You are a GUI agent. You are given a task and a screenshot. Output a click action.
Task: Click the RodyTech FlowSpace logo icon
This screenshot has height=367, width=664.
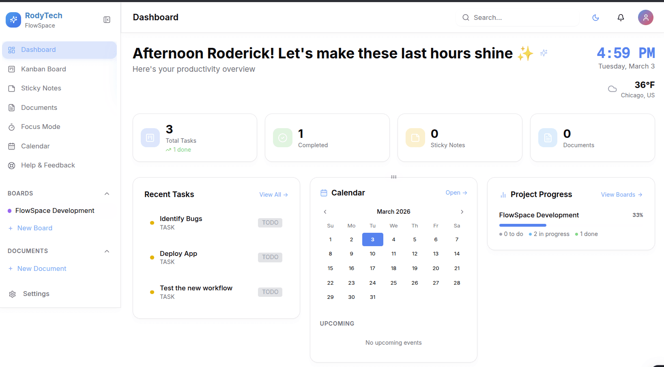pos(13,19)
